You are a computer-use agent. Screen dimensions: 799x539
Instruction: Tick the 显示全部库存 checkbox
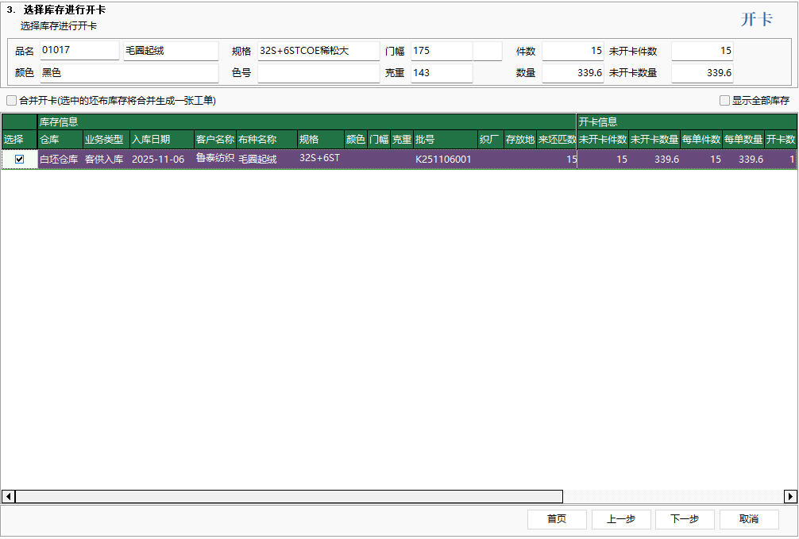tap(724, 101)
